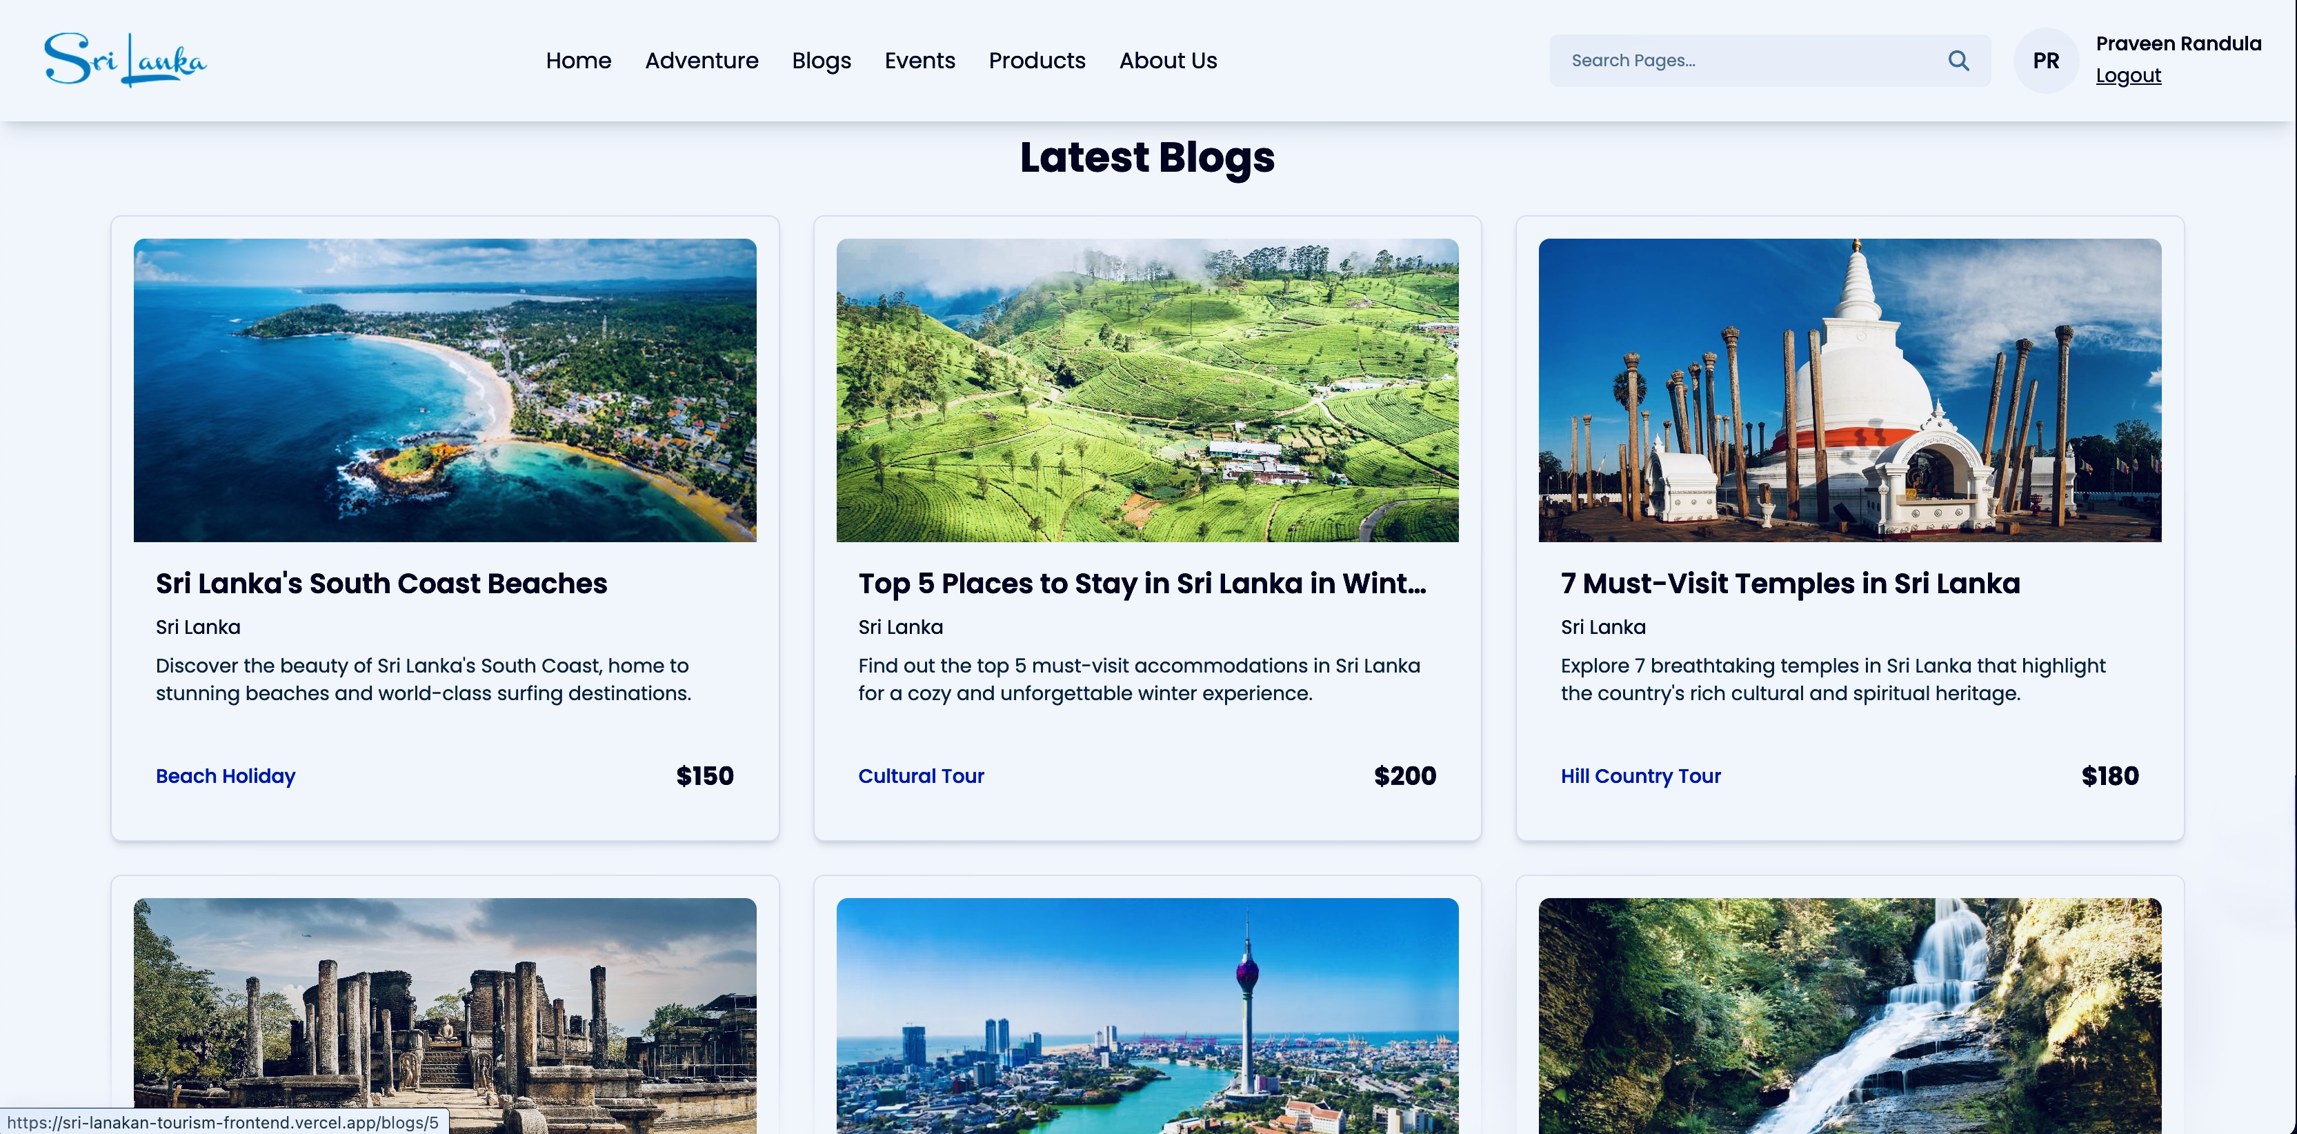
Task: Open the South Coast Beaches aerial photo
Action: pyautogui.click(x=445, y=390)
